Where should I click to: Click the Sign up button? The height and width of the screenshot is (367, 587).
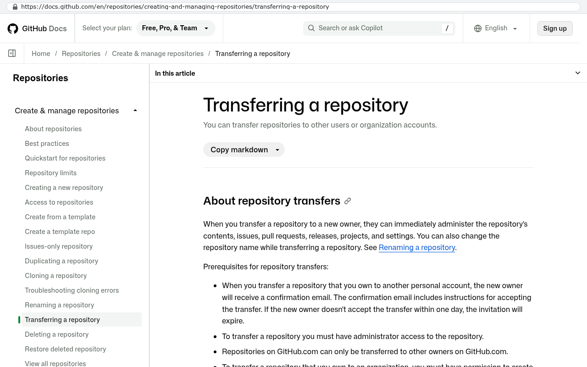pyautogui.click(x=555, y=28)
